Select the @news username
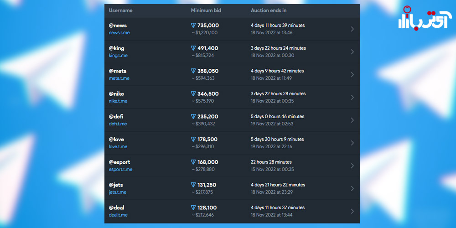The width and height of the screenshot is (456, 228). (118, 26)
